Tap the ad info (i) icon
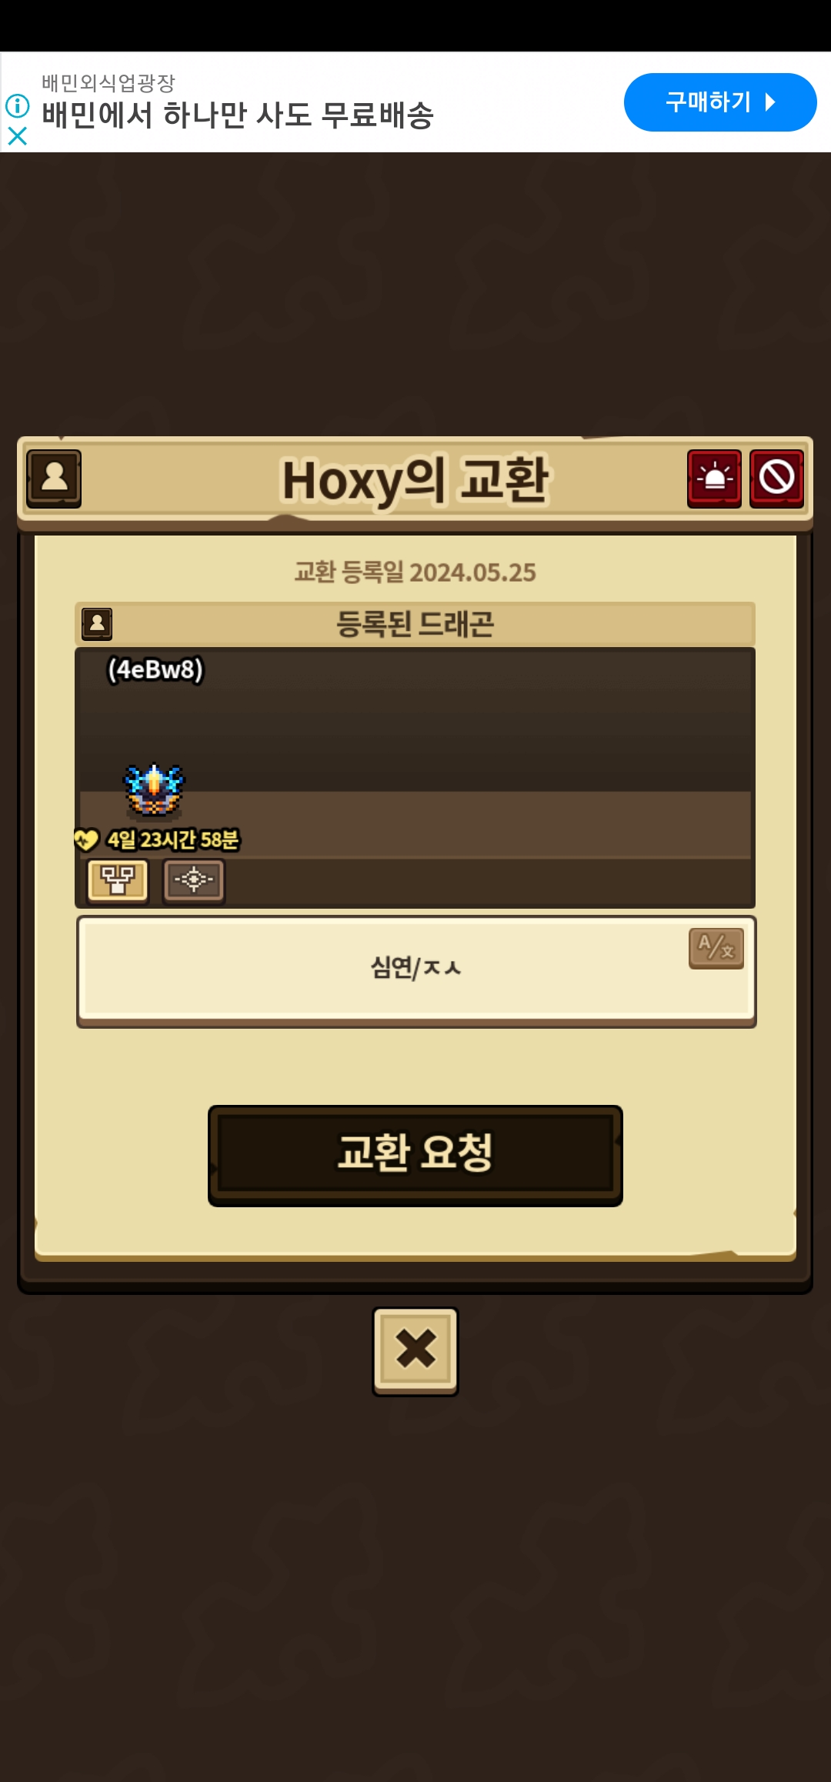831x1782 pixels. [17, 105]
